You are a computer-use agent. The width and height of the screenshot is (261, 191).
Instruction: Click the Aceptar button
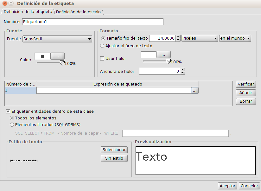click(227, 186)
